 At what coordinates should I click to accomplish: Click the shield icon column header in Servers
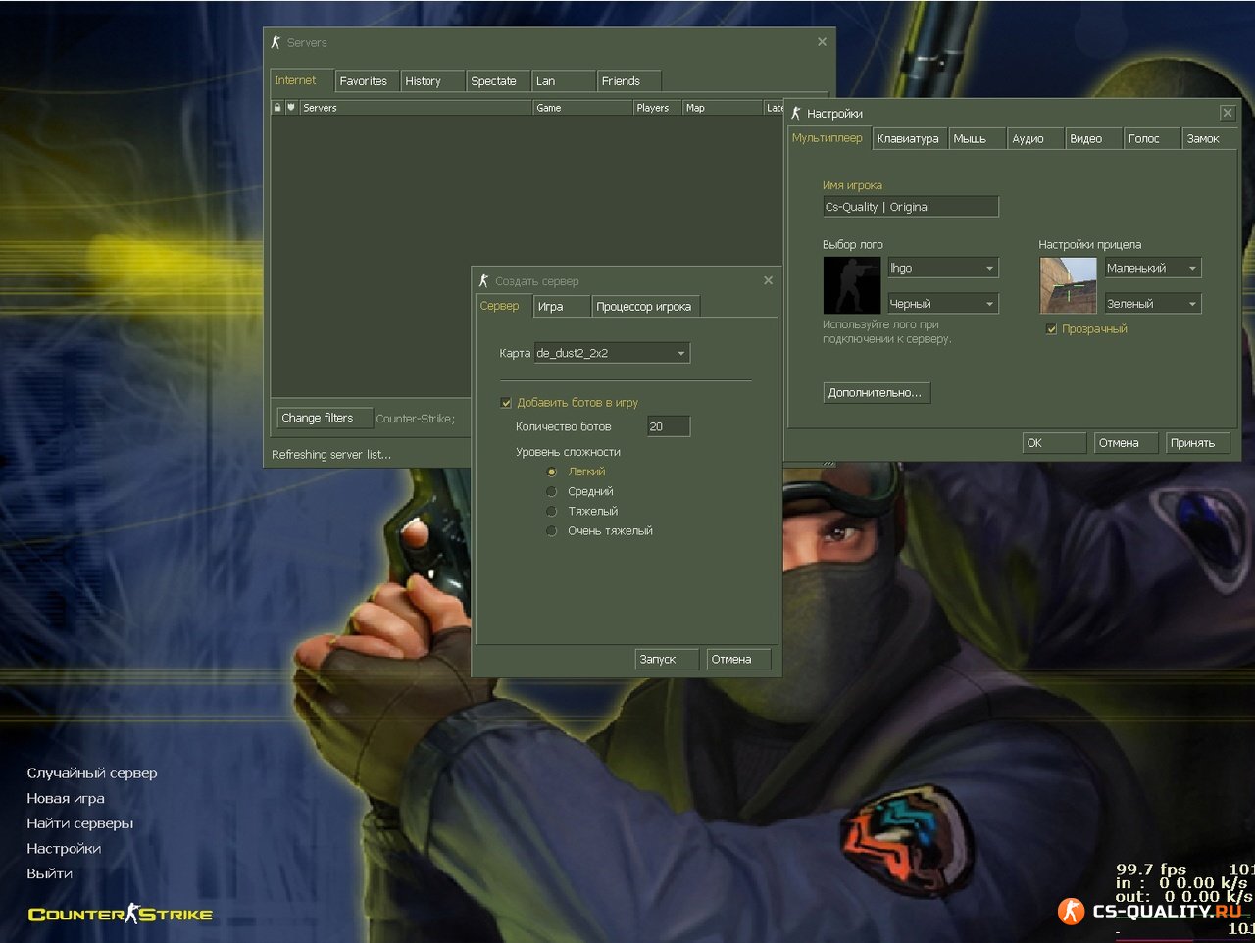pyautogui.click(x=291, y=108)
